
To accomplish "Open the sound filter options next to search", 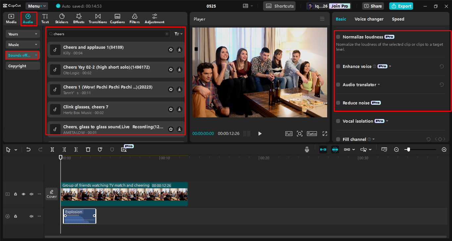I will [x=178, y=33].
